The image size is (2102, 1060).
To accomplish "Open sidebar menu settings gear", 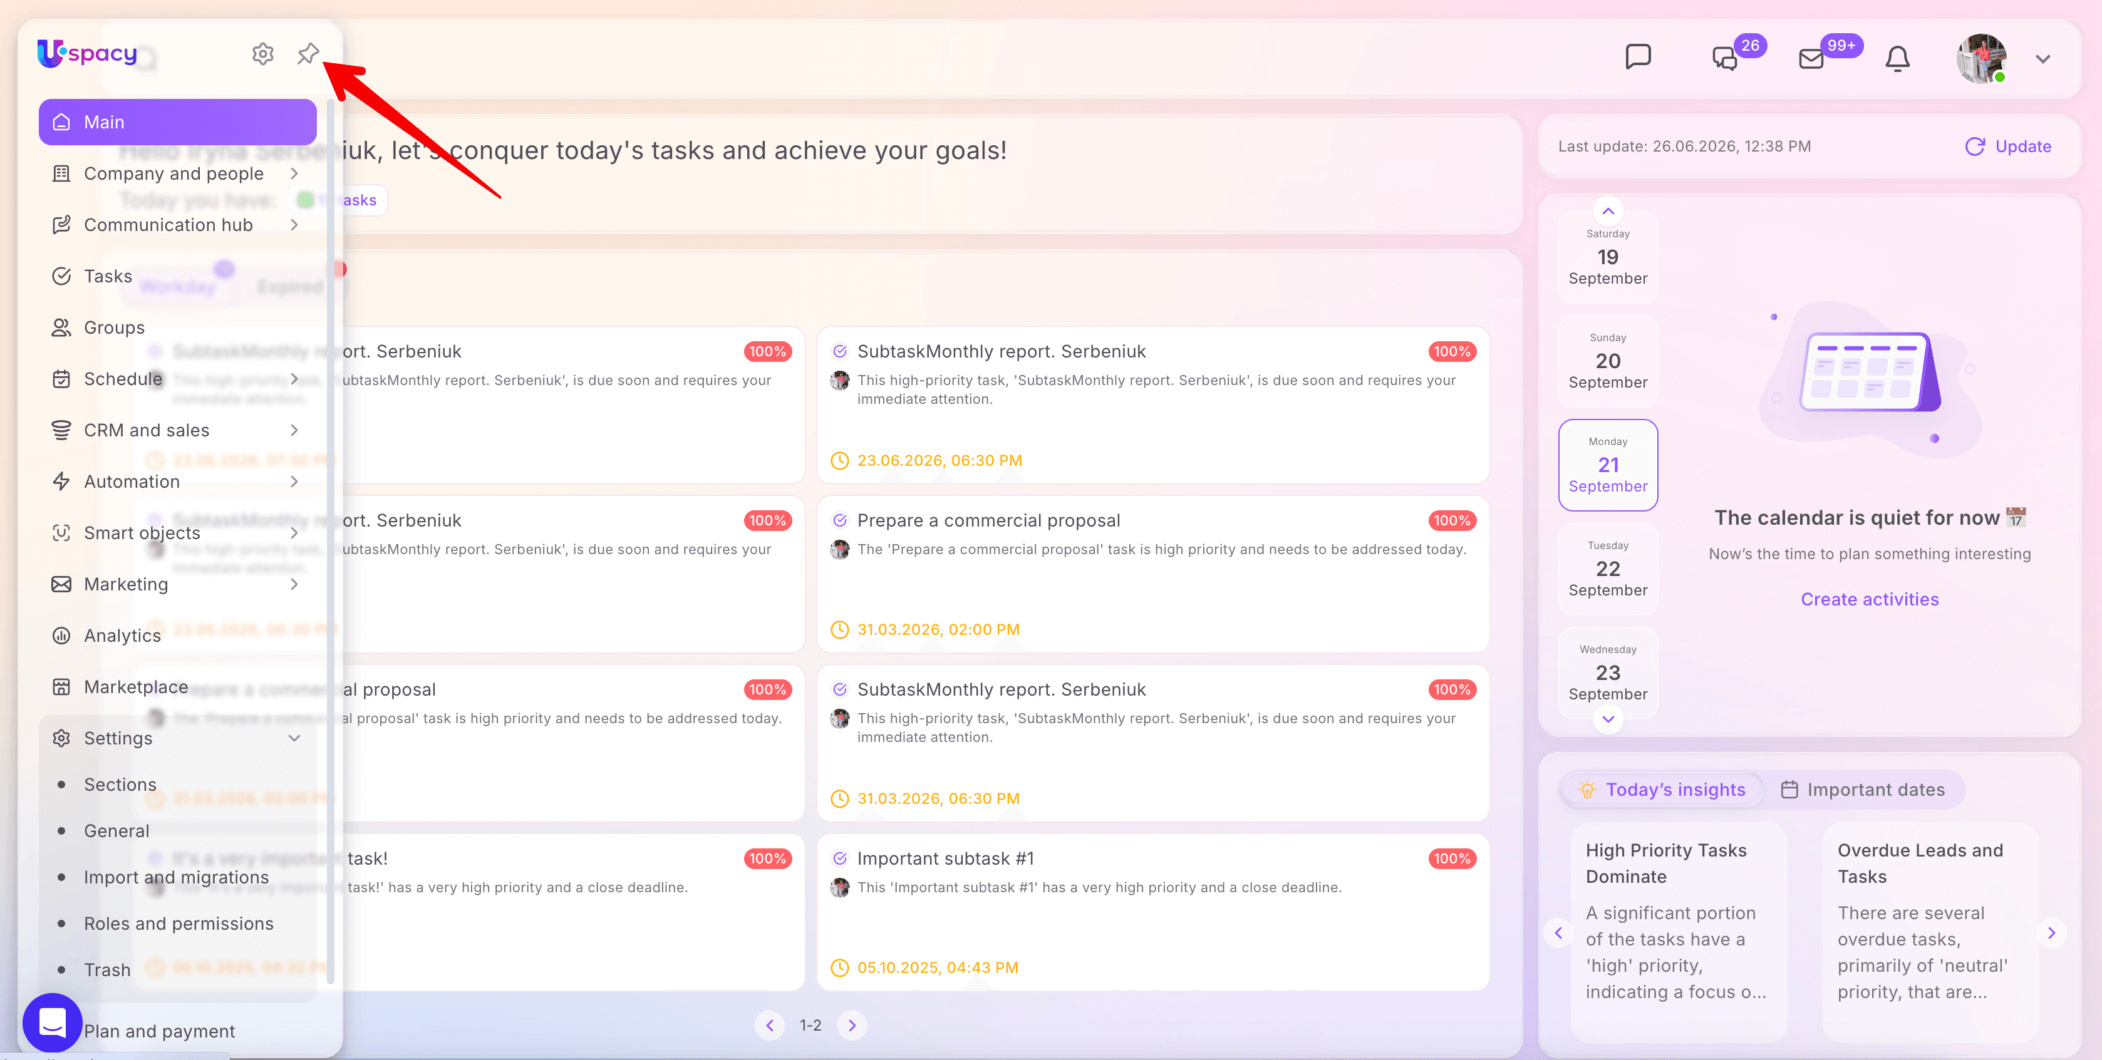I will (x=263, y=54).
